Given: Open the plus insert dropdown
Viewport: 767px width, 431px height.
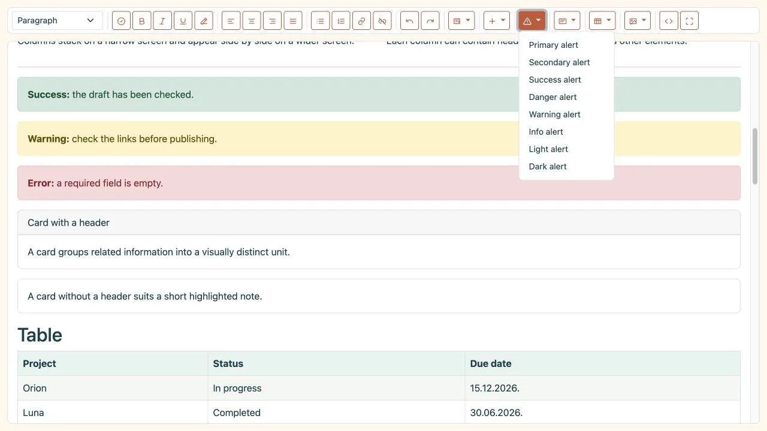Looking at the screenshot, I should point(497,21).
